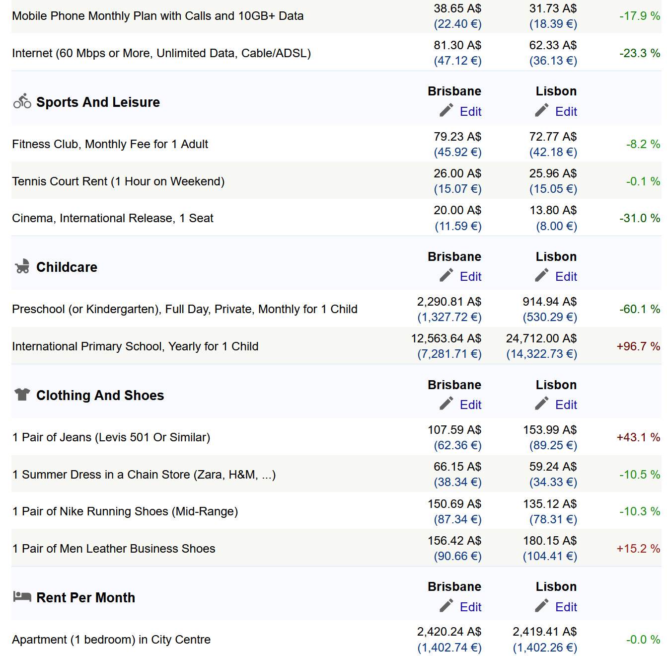667x656 pixels.
Task: Click the +96.7 % difference value
Action: tap(638, 346)
